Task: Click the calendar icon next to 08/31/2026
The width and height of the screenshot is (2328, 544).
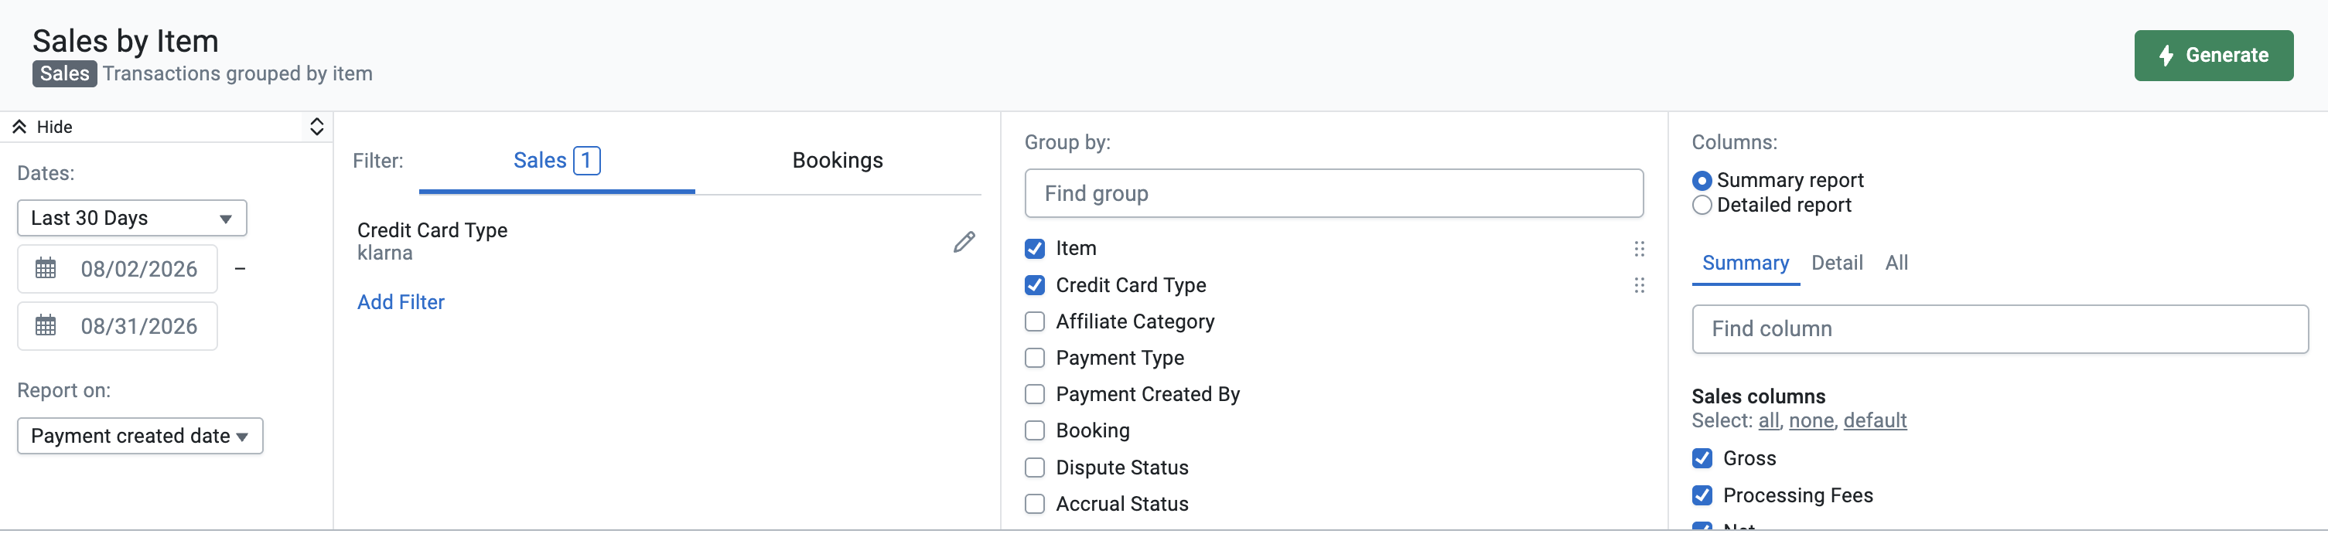Action: (45, 325)
